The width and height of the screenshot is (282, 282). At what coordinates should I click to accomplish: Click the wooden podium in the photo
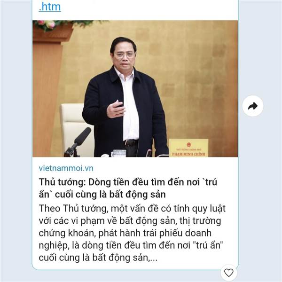pyautogui.click(x=47, y=90)
